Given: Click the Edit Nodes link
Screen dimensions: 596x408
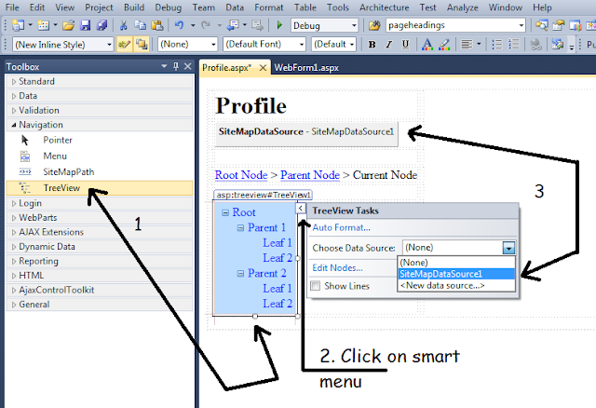Looking at the screenshot, I should [x=337, y=267].
